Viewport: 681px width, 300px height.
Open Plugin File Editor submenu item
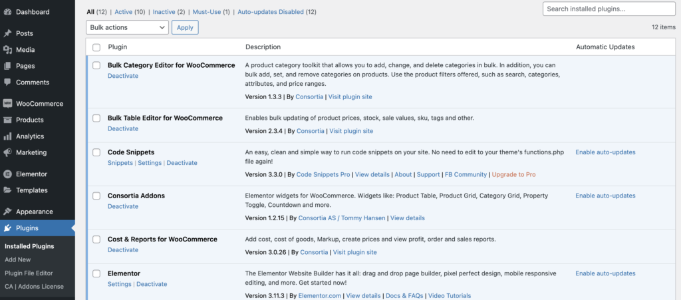tap(29, 273)
